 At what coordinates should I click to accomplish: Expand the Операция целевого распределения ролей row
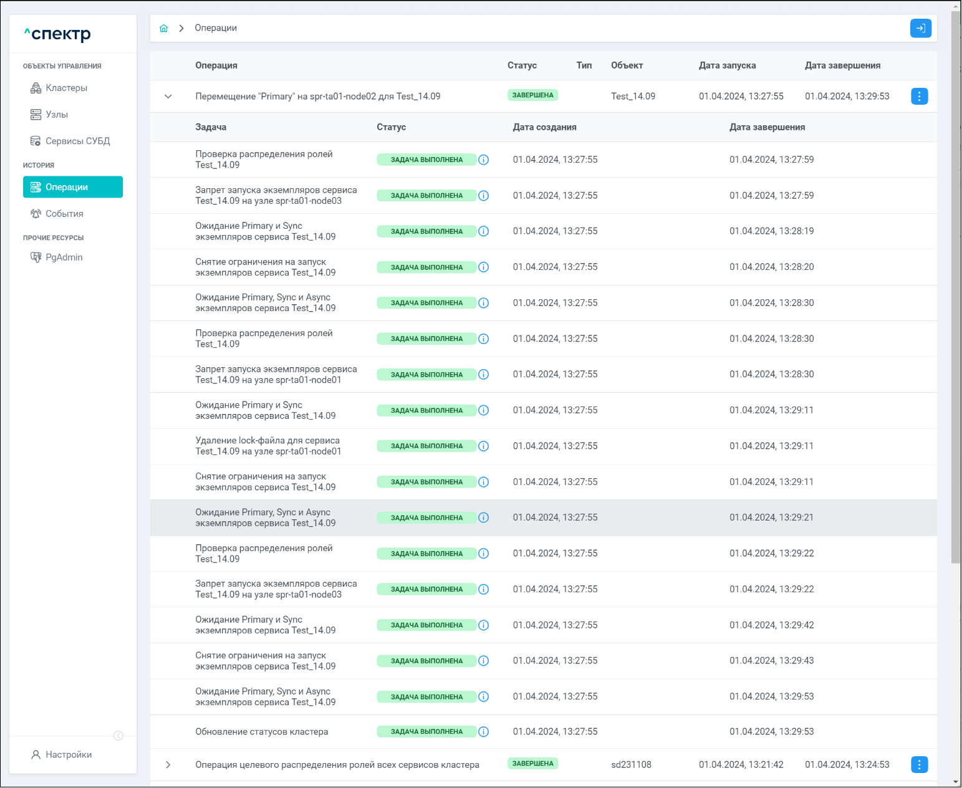tap(168, 765)
